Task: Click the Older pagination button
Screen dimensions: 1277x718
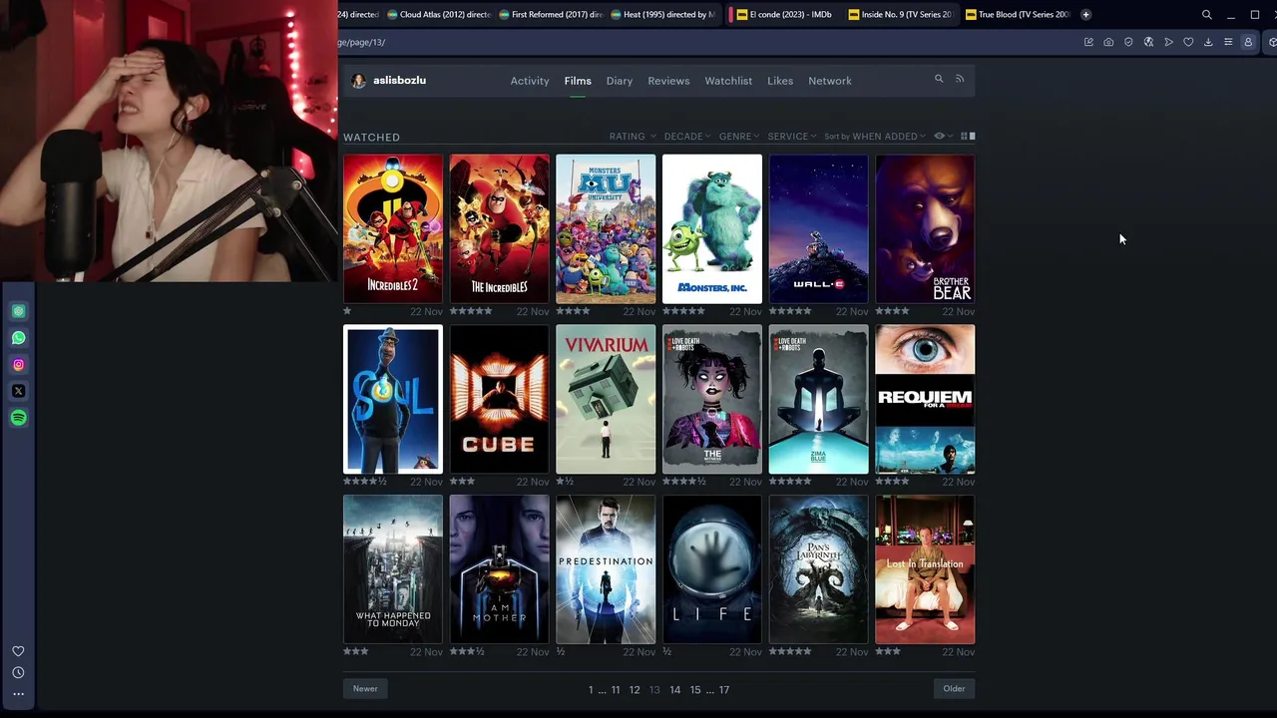Action: tap(954, 689)
